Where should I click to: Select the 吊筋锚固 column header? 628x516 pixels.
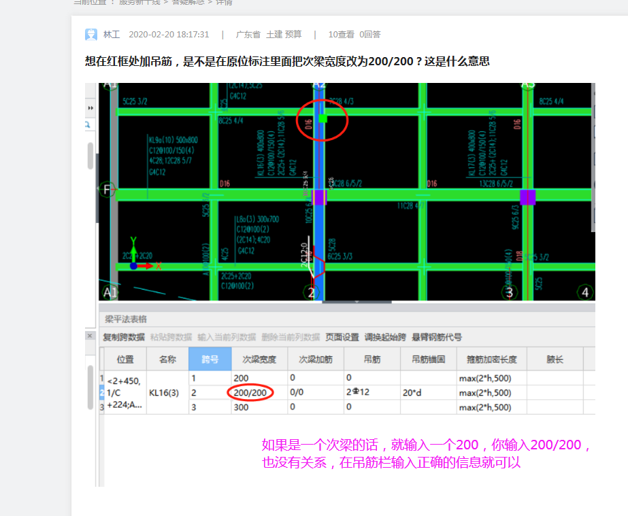tap(429, 359)
